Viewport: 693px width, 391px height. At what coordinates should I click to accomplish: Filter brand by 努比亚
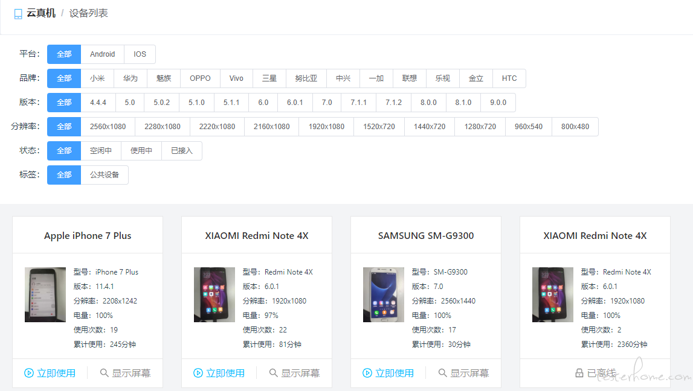coord(306,78)
